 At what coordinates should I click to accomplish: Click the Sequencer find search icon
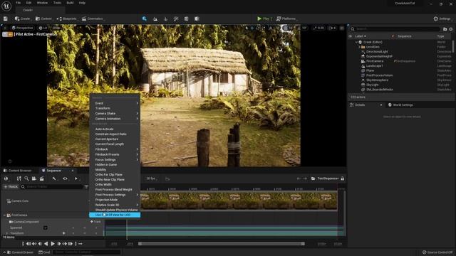[26, 178]
